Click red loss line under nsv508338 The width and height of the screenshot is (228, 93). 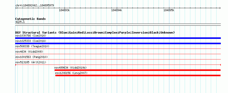click(x=118, y=49)
